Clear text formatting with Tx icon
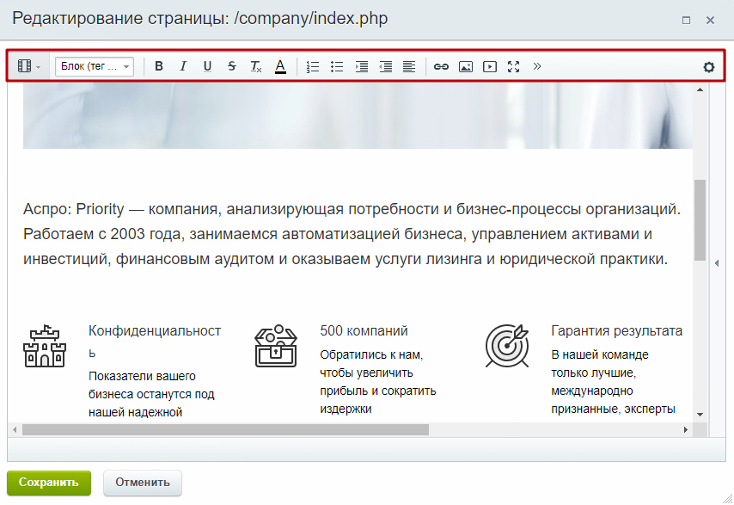The width and height of the screenshot is (734, 505). click(x=256, y=66)
